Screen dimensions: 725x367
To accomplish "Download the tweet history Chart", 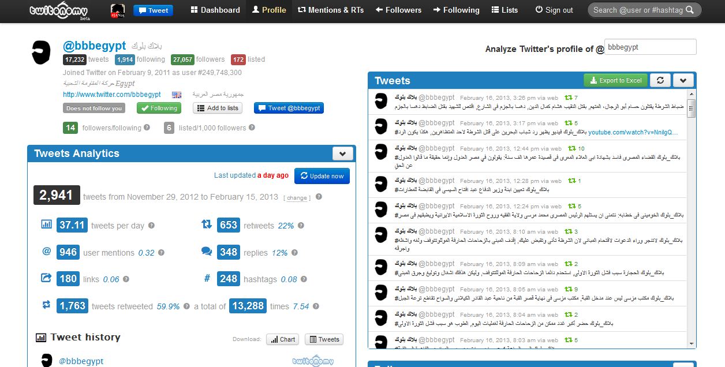I will pyautogui.click(x=282, y=339).
